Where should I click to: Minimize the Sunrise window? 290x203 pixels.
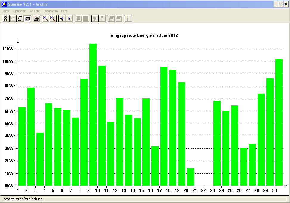click(276, 4)
